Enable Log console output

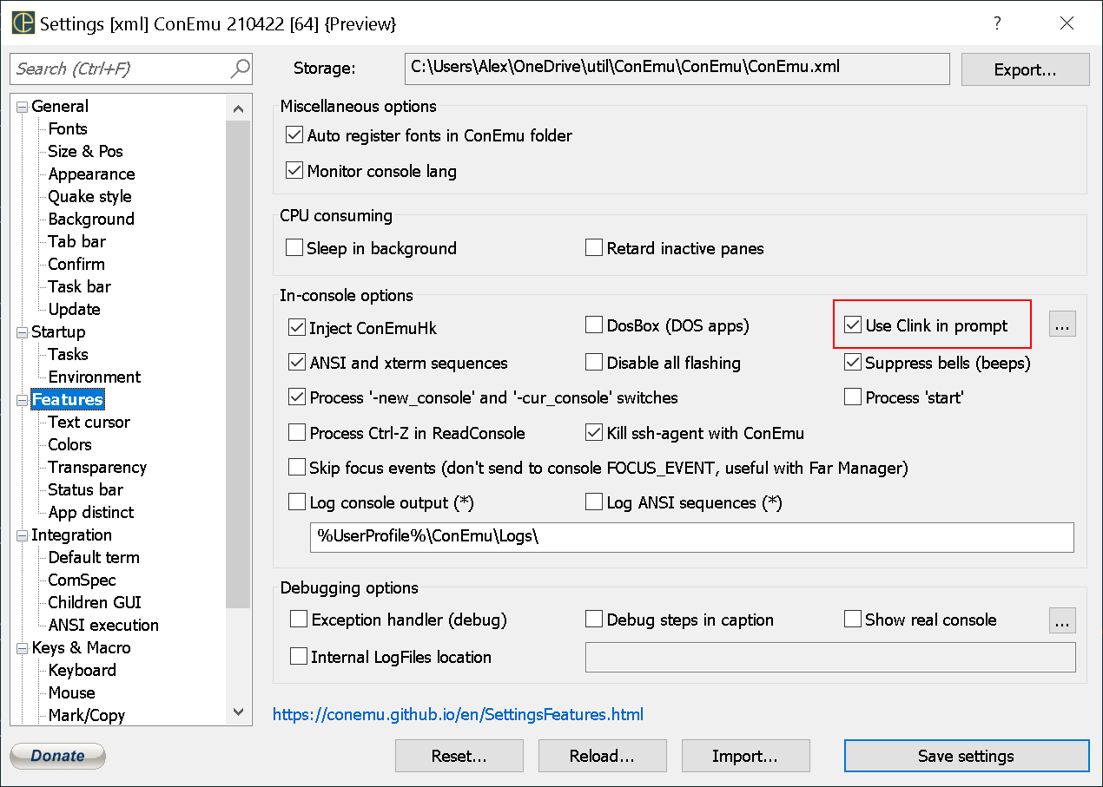coord(296,502)
